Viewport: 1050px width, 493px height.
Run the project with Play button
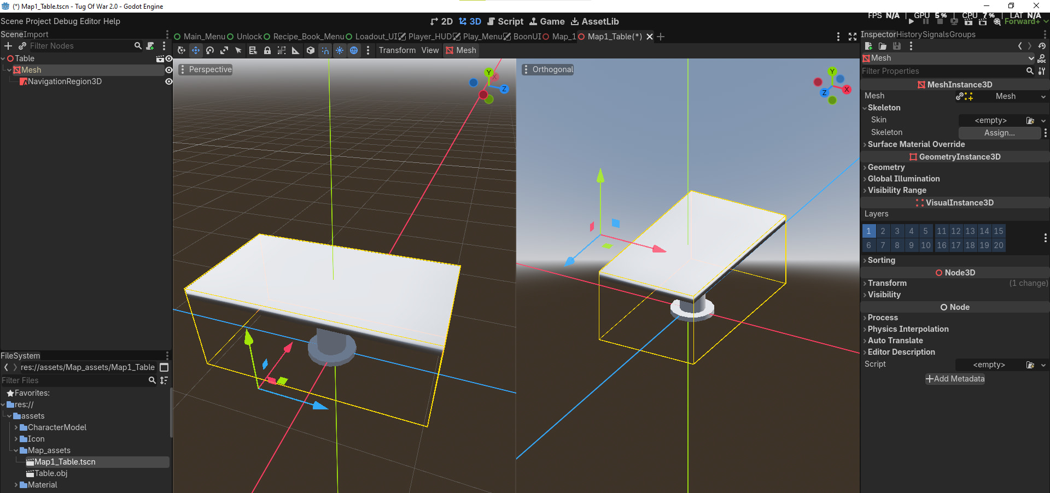911,21
